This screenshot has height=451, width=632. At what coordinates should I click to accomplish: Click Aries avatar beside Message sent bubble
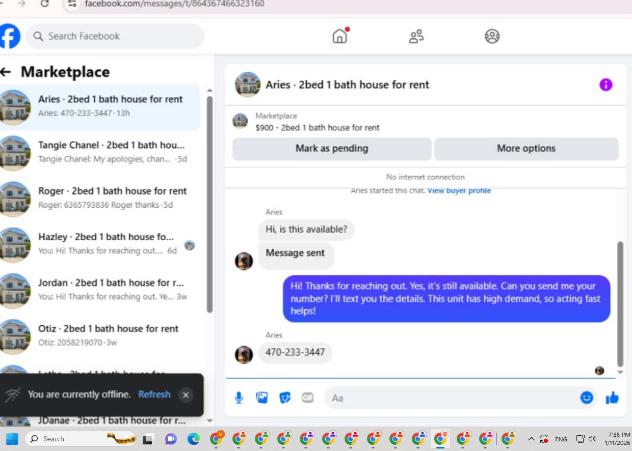tap(244, 261)
